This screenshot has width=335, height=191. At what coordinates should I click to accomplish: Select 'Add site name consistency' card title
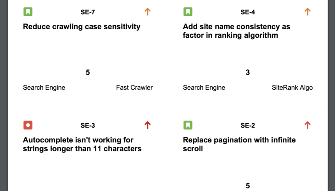pos(236,31)
